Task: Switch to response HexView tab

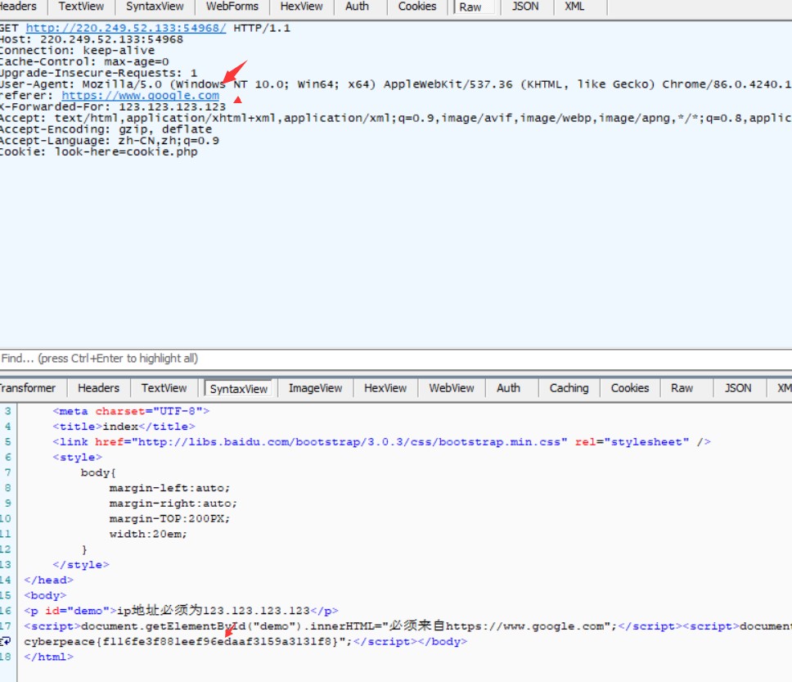Action: coord(385,388)
